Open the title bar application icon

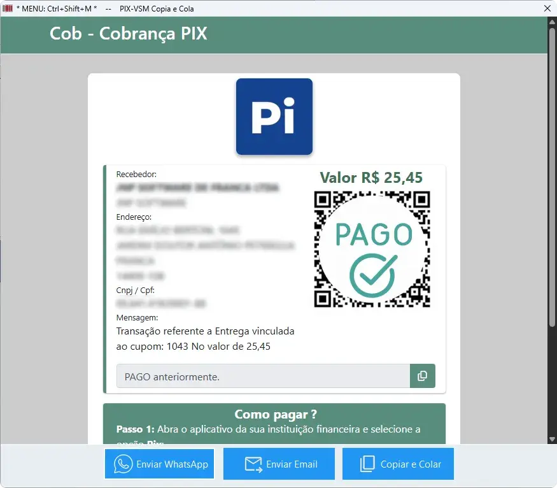[8, 8]
